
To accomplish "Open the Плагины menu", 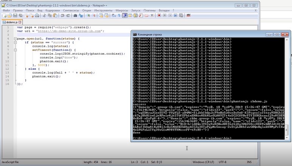I will coord(149,11).
